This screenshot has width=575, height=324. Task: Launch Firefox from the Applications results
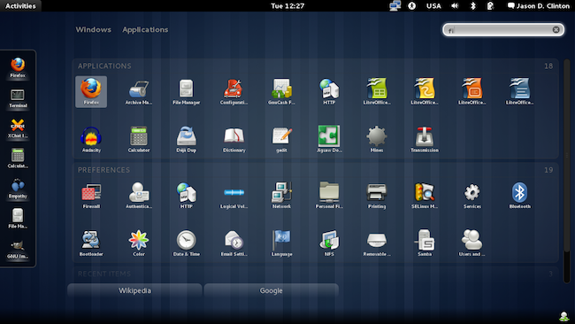click(x=91, y=92)
